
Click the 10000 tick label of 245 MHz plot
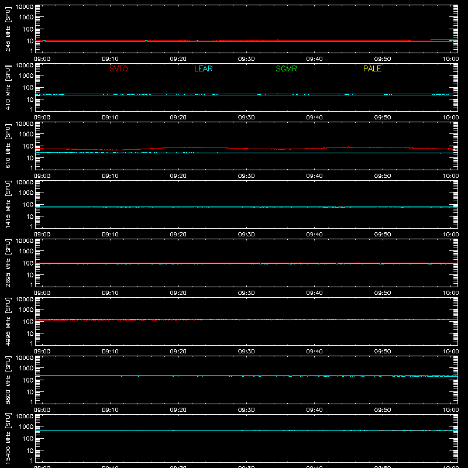tap(25, 6)
